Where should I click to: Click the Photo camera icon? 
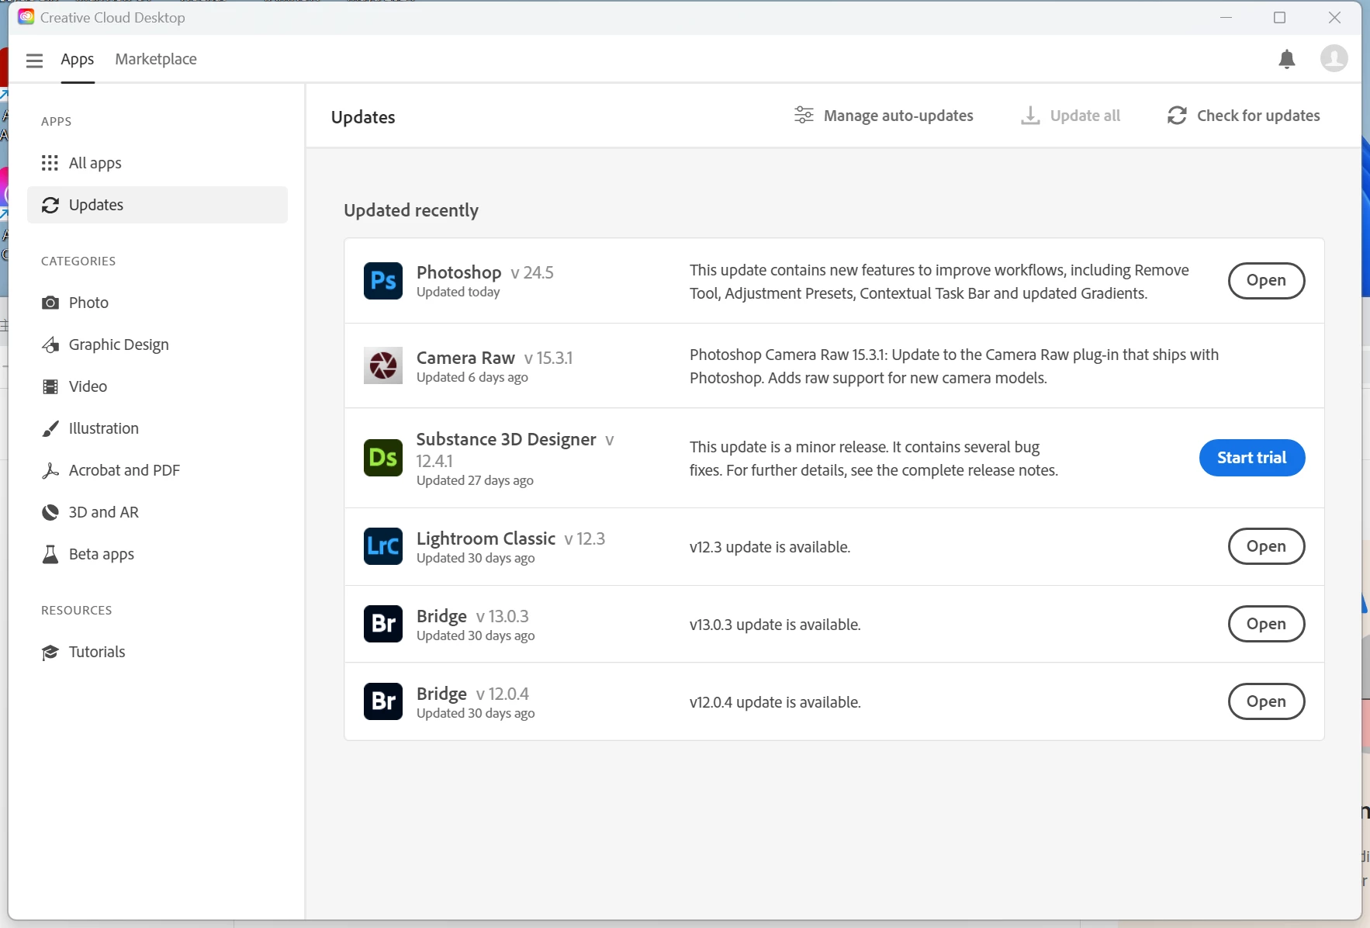point(50,303)
